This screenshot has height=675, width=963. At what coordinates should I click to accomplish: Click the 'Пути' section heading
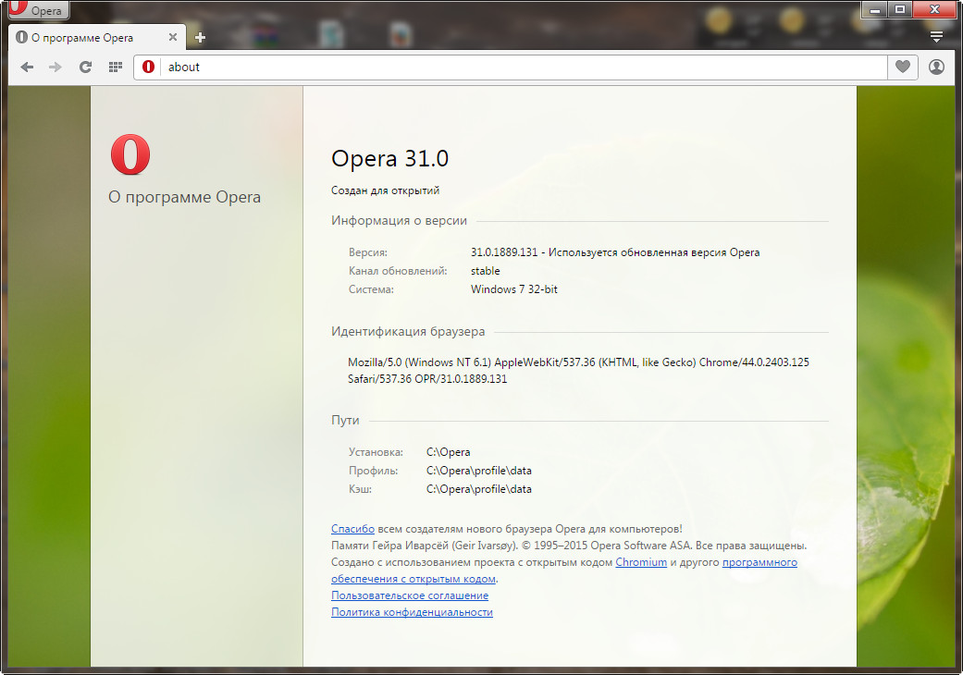pyautogui.click(x=345, y=421)
